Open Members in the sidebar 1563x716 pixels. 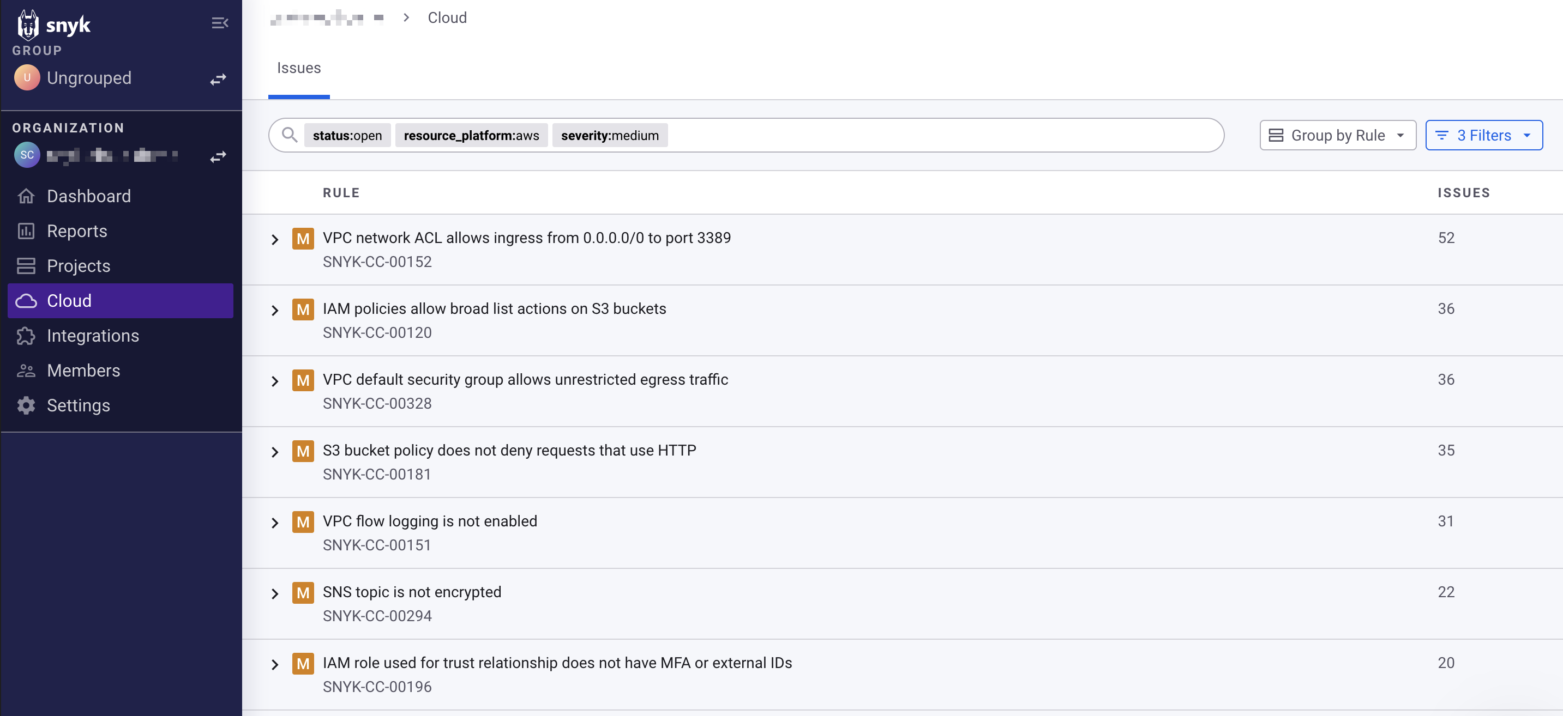point(83,371)
